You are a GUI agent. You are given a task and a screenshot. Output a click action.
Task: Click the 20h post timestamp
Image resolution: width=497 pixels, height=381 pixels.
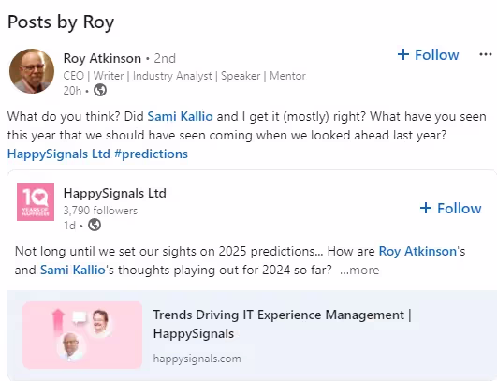pyautogui.click(x=72, y=91)
